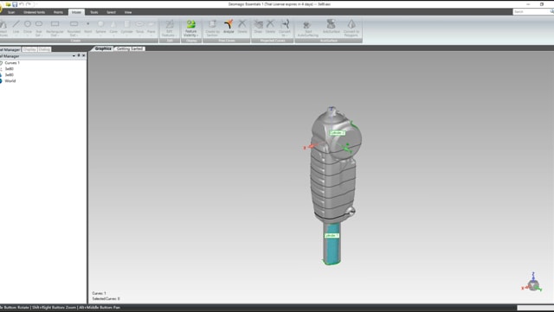Launch the AutoSurface tool
Image resolution: width=554 pixels, height=312 pixels.
pyautogui.click(x=331, y=27)
